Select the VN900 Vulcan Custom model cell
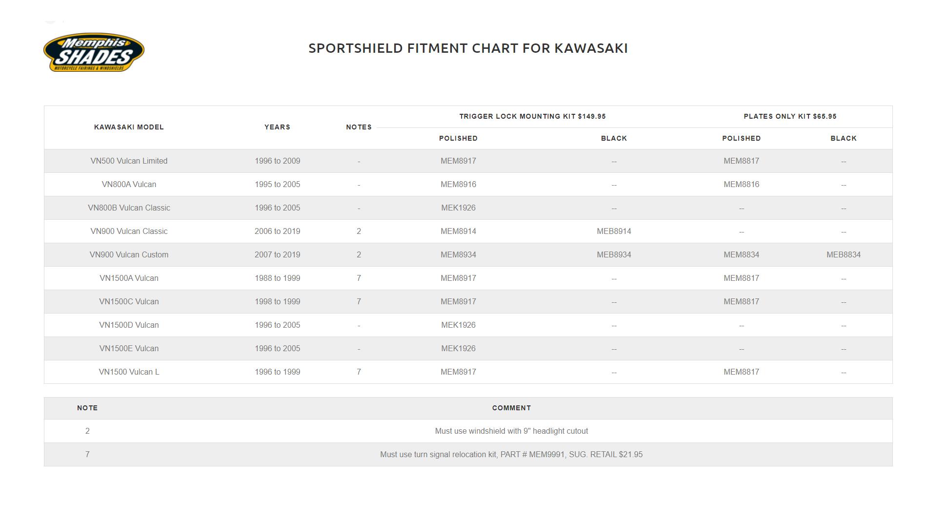928x506 pixels. click(129, 255)
